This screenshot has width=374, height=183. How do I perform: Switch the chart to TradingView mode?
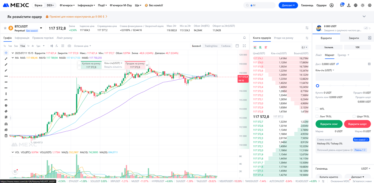(211, 46)
